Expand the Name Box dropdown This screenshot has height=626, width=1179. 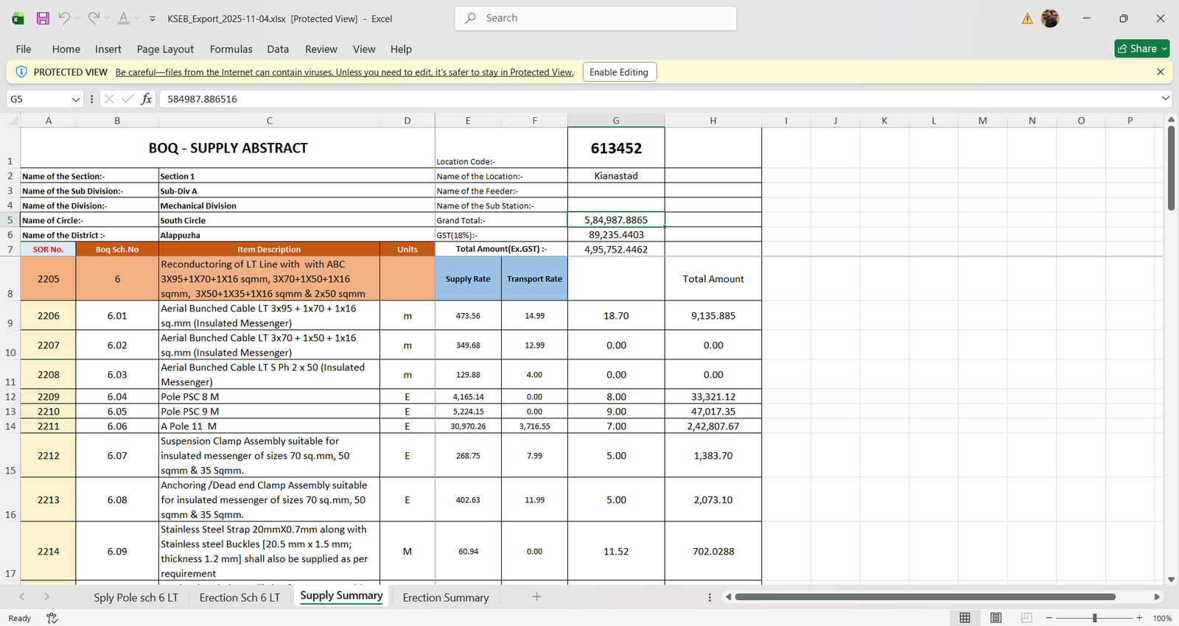(76, 99)
